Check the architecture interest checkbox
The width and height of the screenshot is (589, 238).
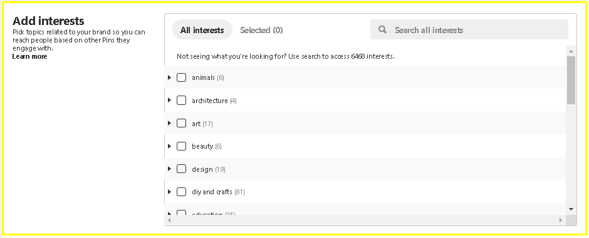click(x=182, y=101)
